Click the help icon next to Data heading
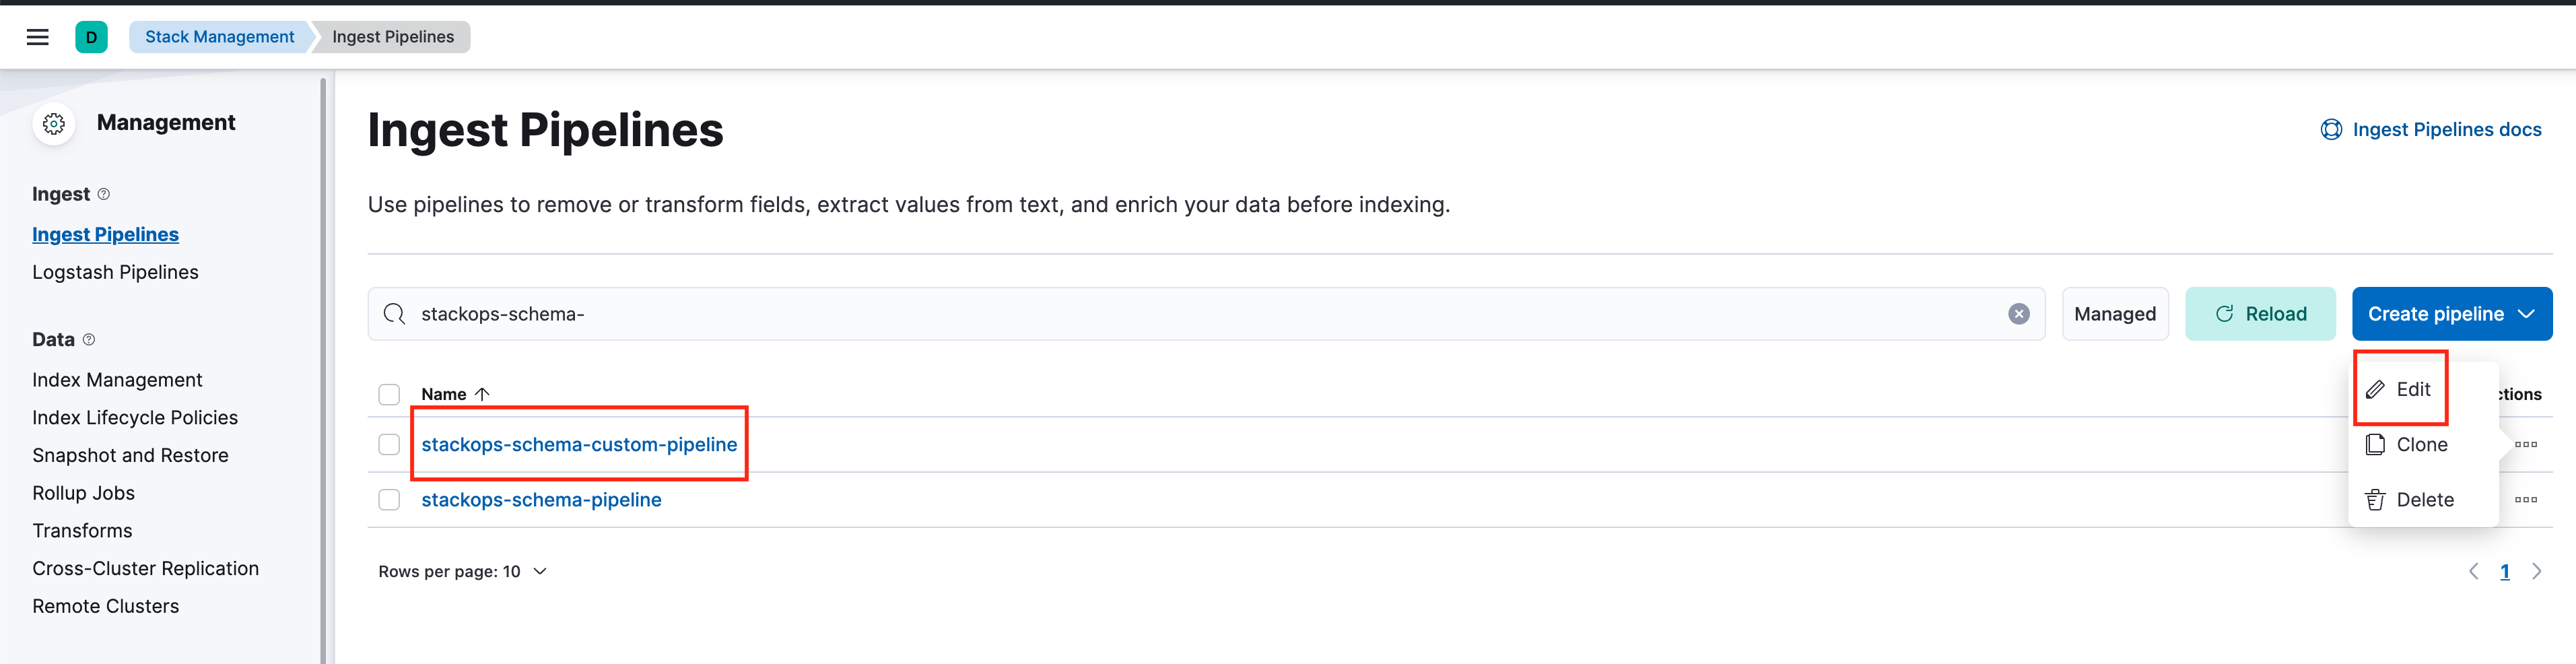This screenshot has height=664, width=2576. click(x=89, y=340)
